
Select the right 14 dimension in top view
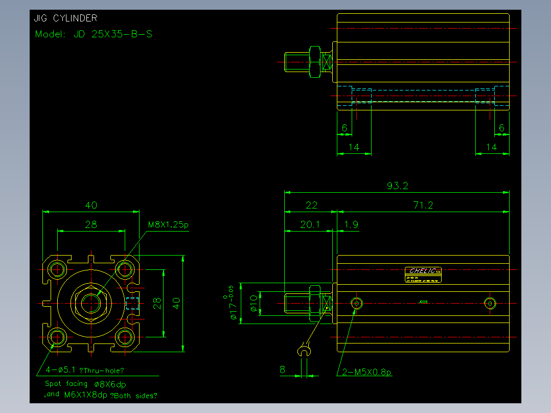[491, 147]
